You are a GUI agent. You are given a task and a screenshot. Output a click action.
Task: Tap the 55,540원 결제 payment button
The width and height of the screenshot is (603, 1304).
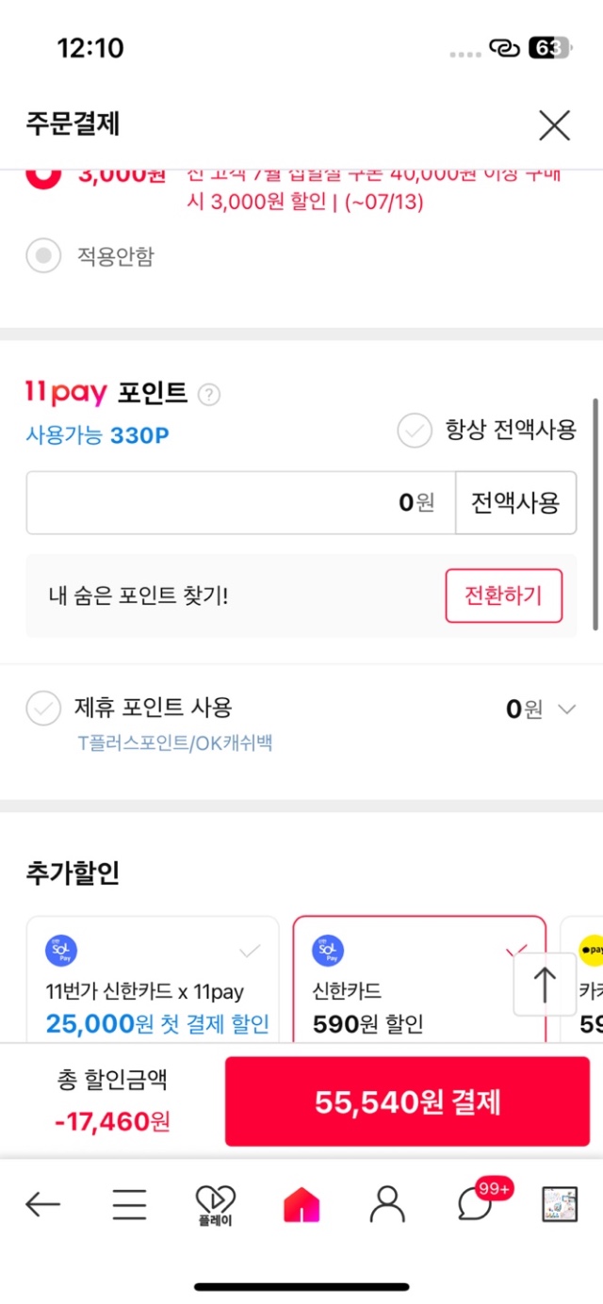coord(407,1101)
